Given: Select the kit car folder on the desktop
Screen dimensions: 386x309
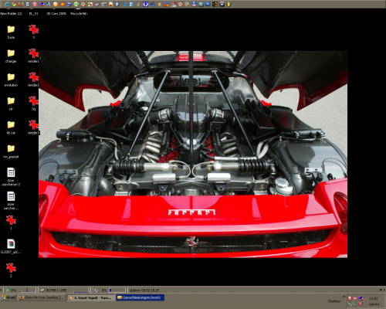Looking at the screenshot, I should click(11, 124).
